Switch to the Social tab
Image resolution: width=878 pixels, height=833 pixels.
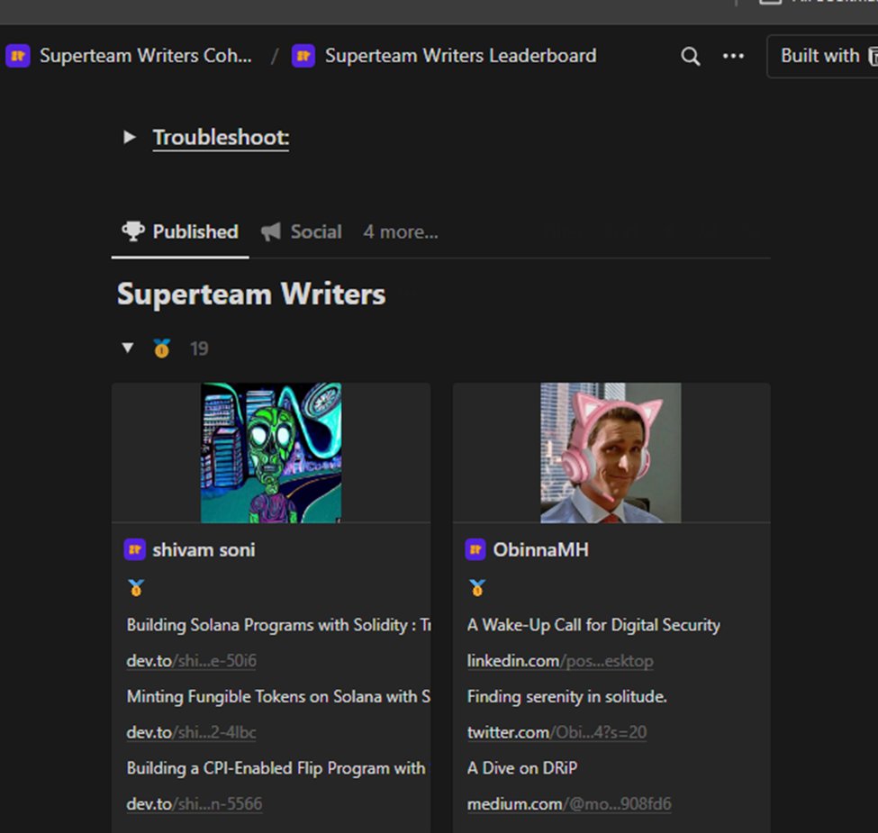[x=302, y=231]
